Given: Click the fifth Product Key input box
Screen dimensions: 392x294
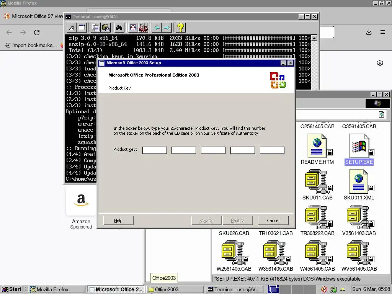Looking at the screenshot, I should coord(272,150).
